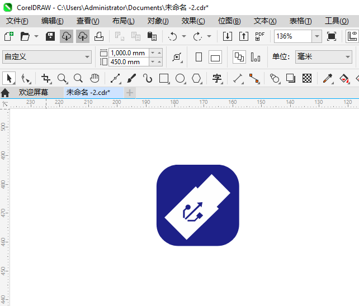Click the Paste clipboard icon
This screenshot has height=306, width=359.
coord(152,36)
